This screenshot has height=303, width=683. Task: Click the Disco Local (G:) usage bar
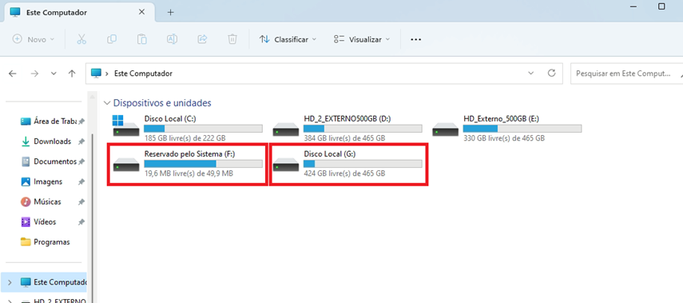[x=363, y=163]
